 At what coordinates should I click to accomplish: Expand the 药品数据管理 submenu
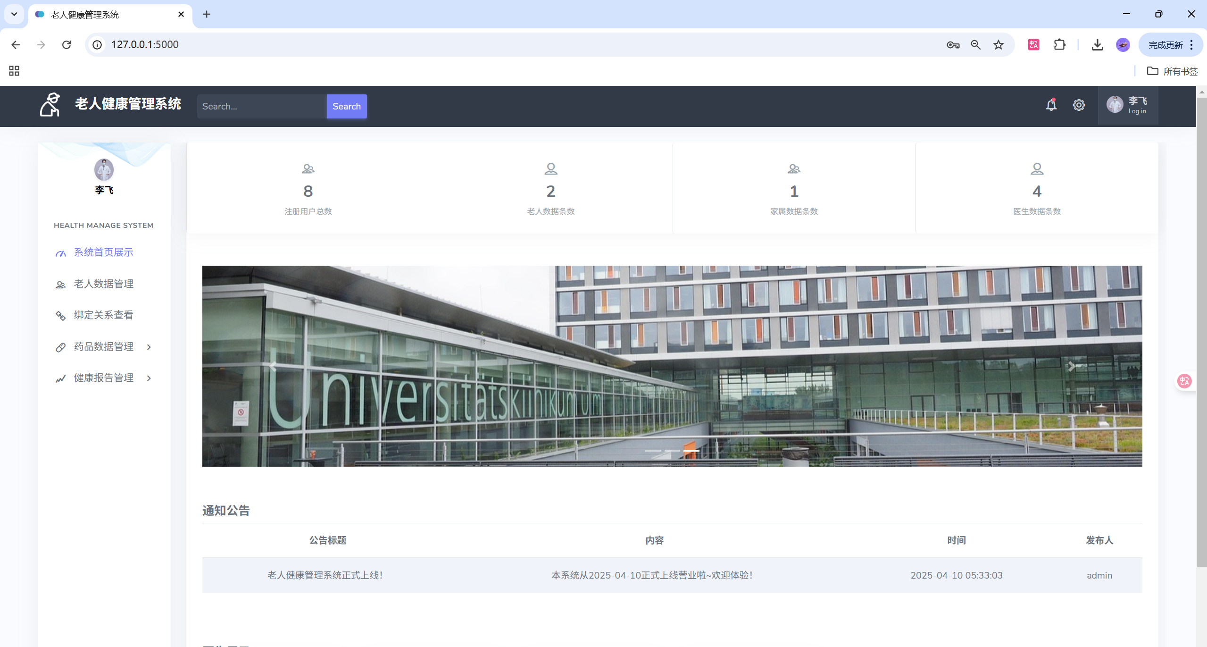tap(103, 347)
